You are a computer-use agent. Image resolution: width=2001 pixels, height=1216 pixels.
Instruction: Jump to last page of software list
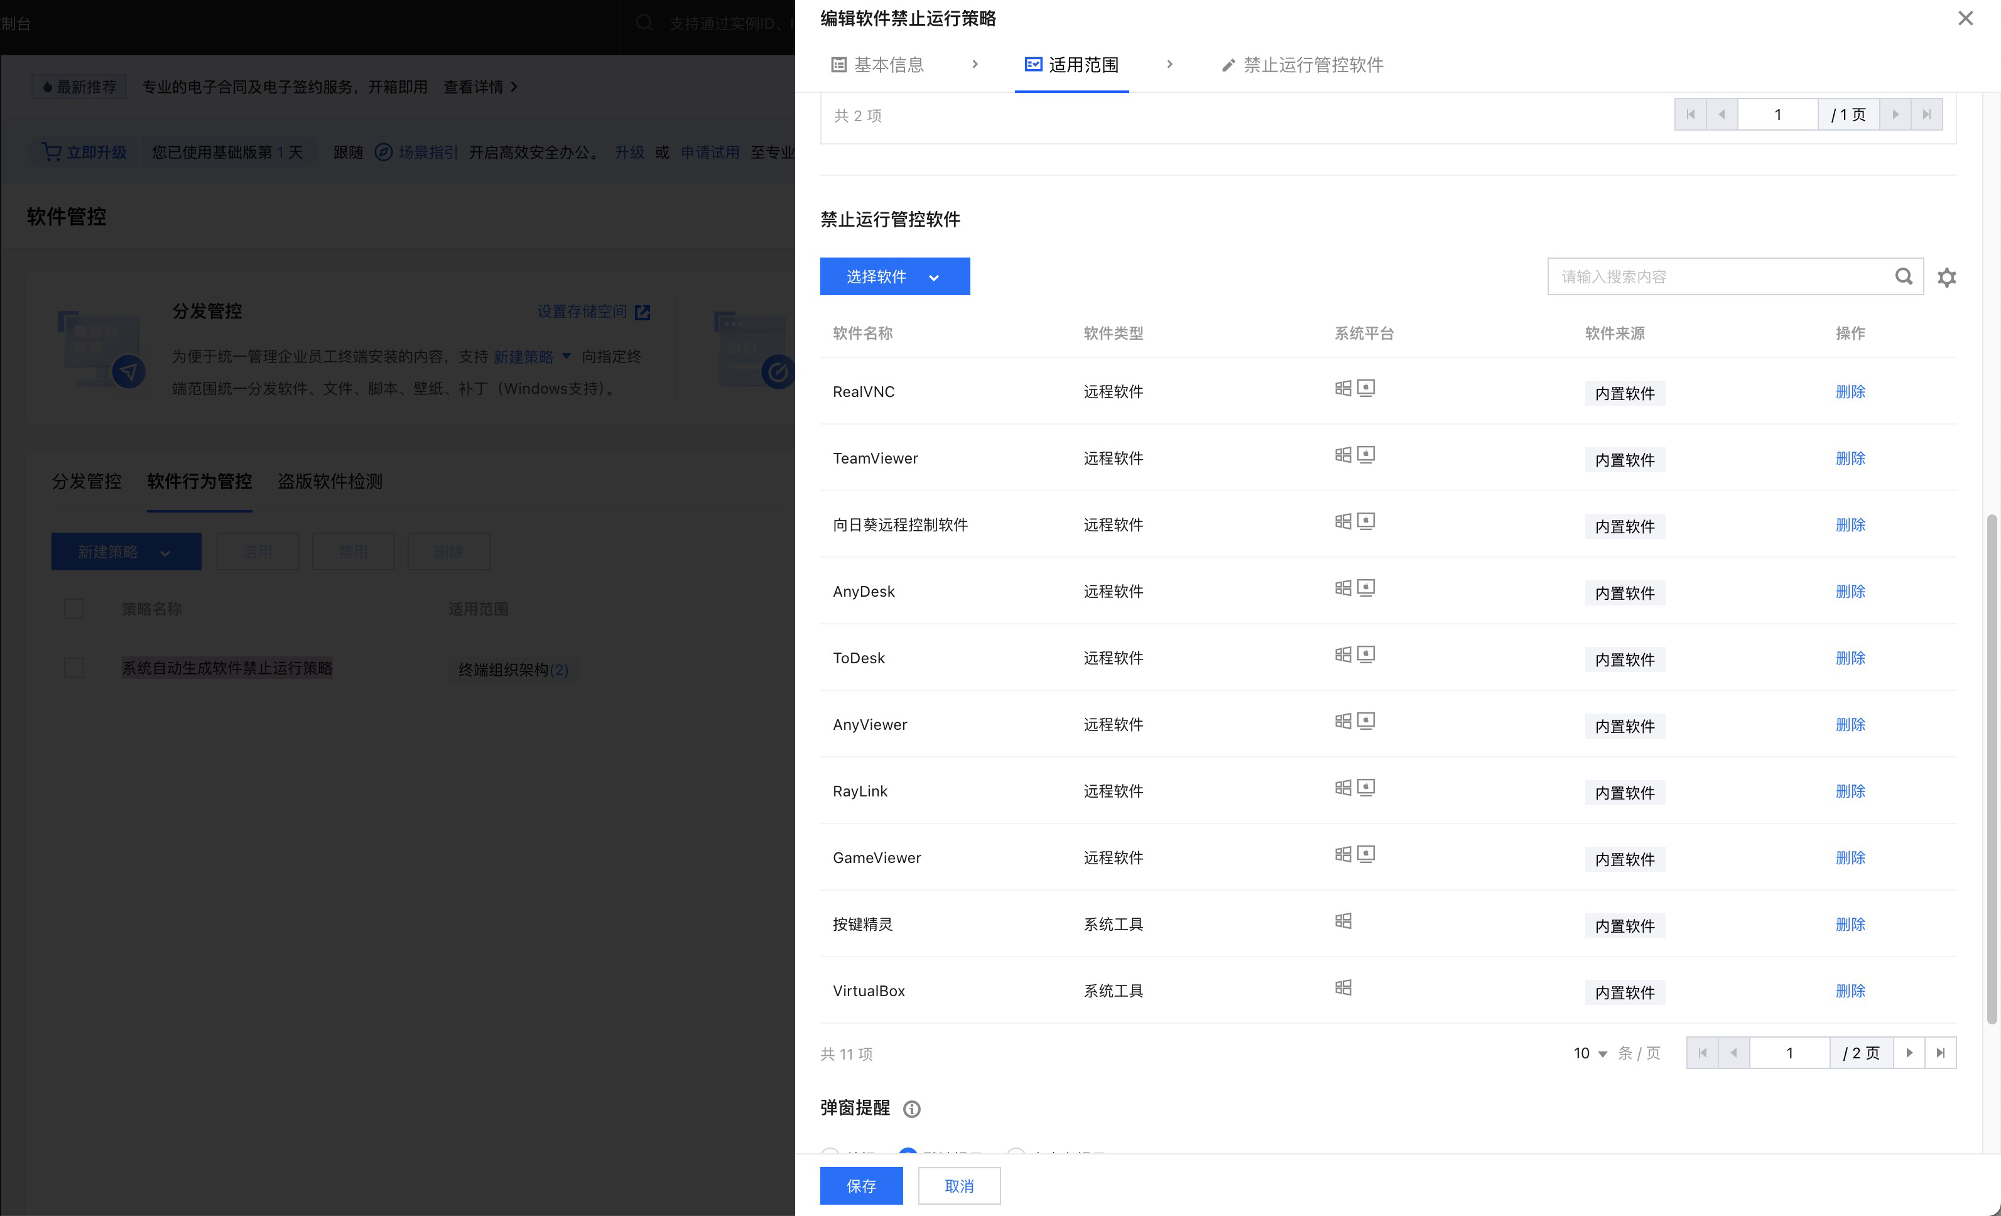point(1941,1053)
